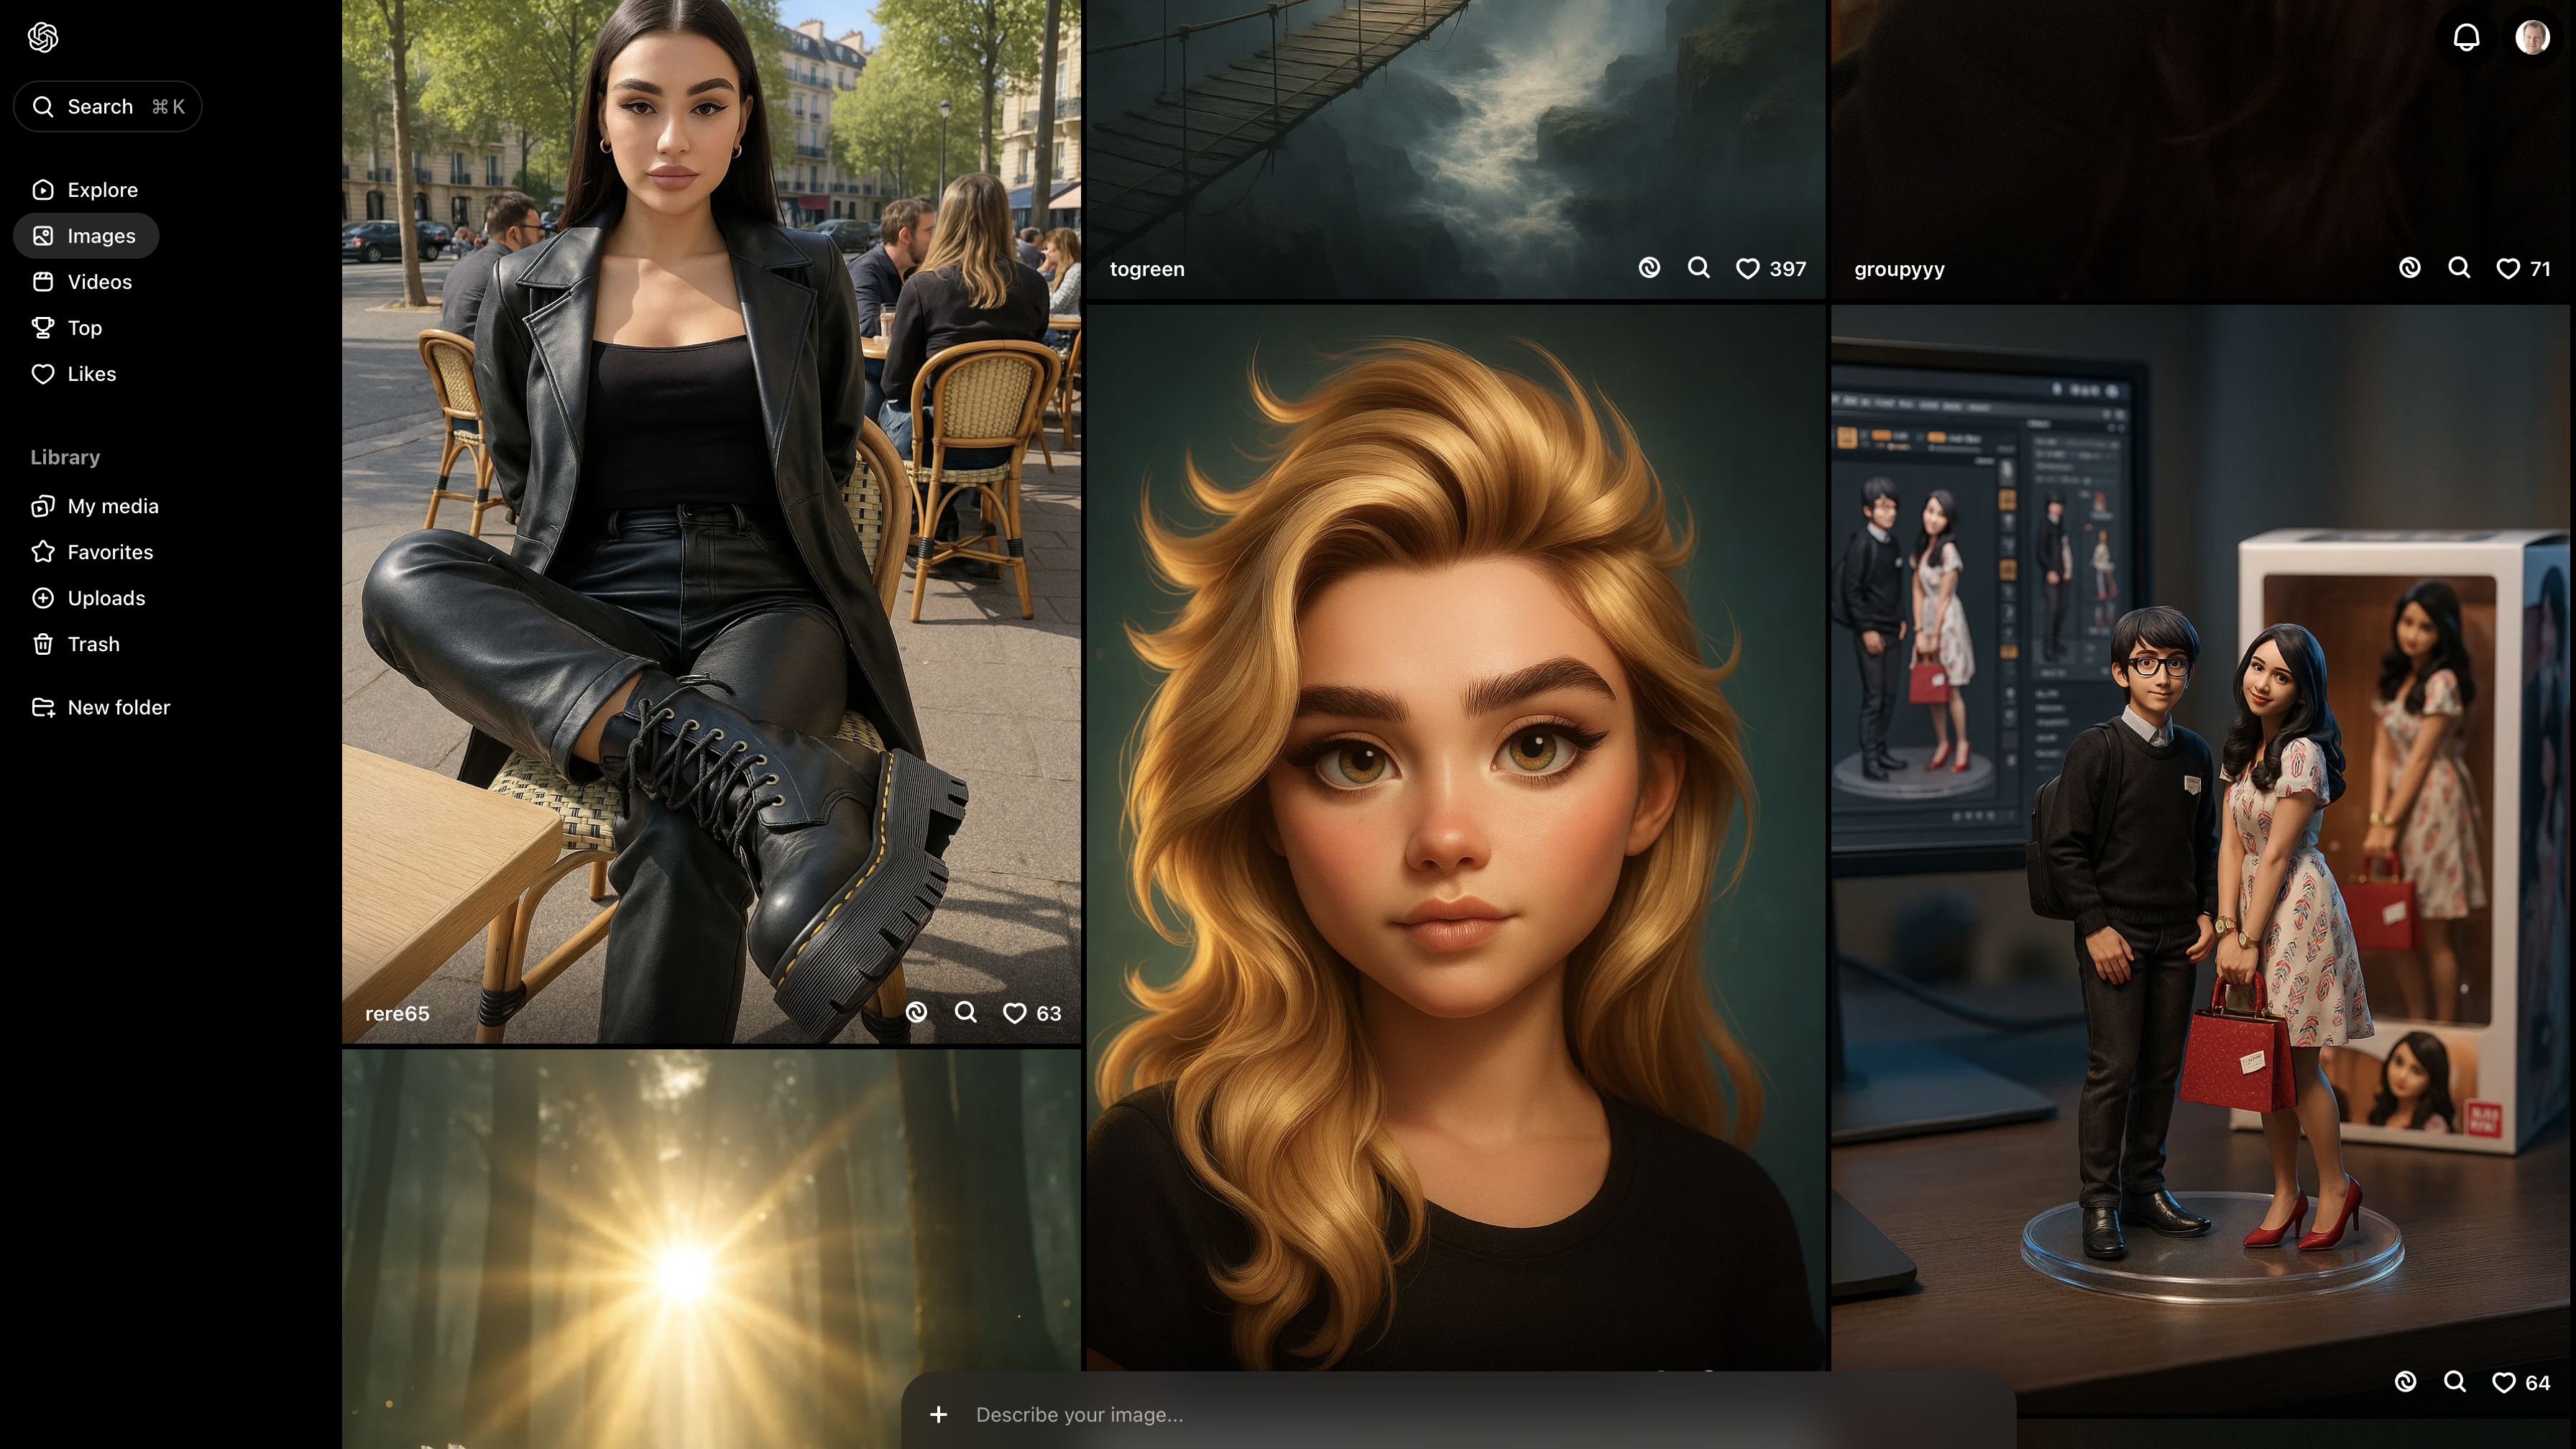Go to the Videos page

point(99,282)
